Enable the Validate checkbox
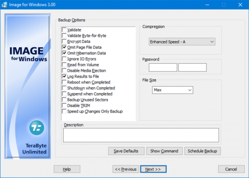Screen dimensions: 249x178 (x=64, y=30)
